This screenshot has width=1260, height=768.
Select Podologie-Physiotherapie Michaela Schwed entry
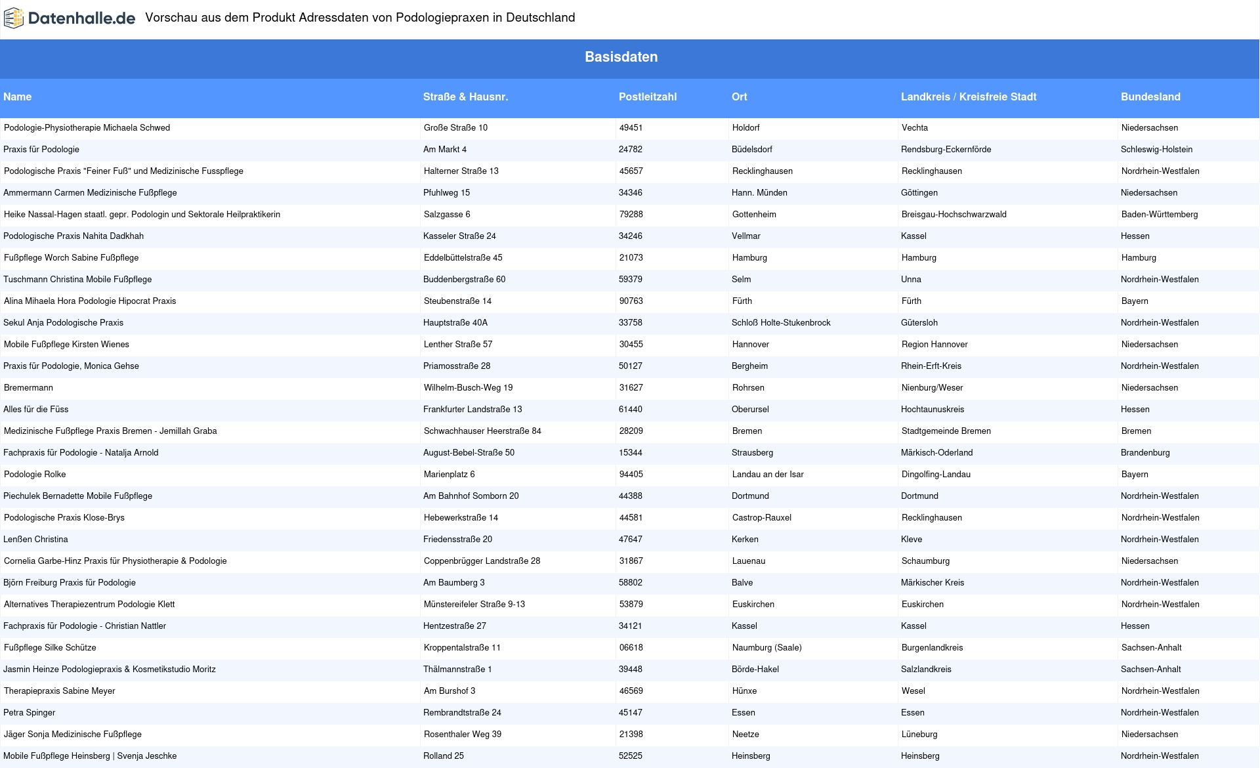click(87, 128)
